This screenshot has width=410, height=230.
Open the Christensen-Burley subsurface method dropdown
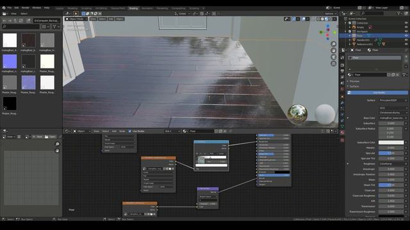(393, 112)
